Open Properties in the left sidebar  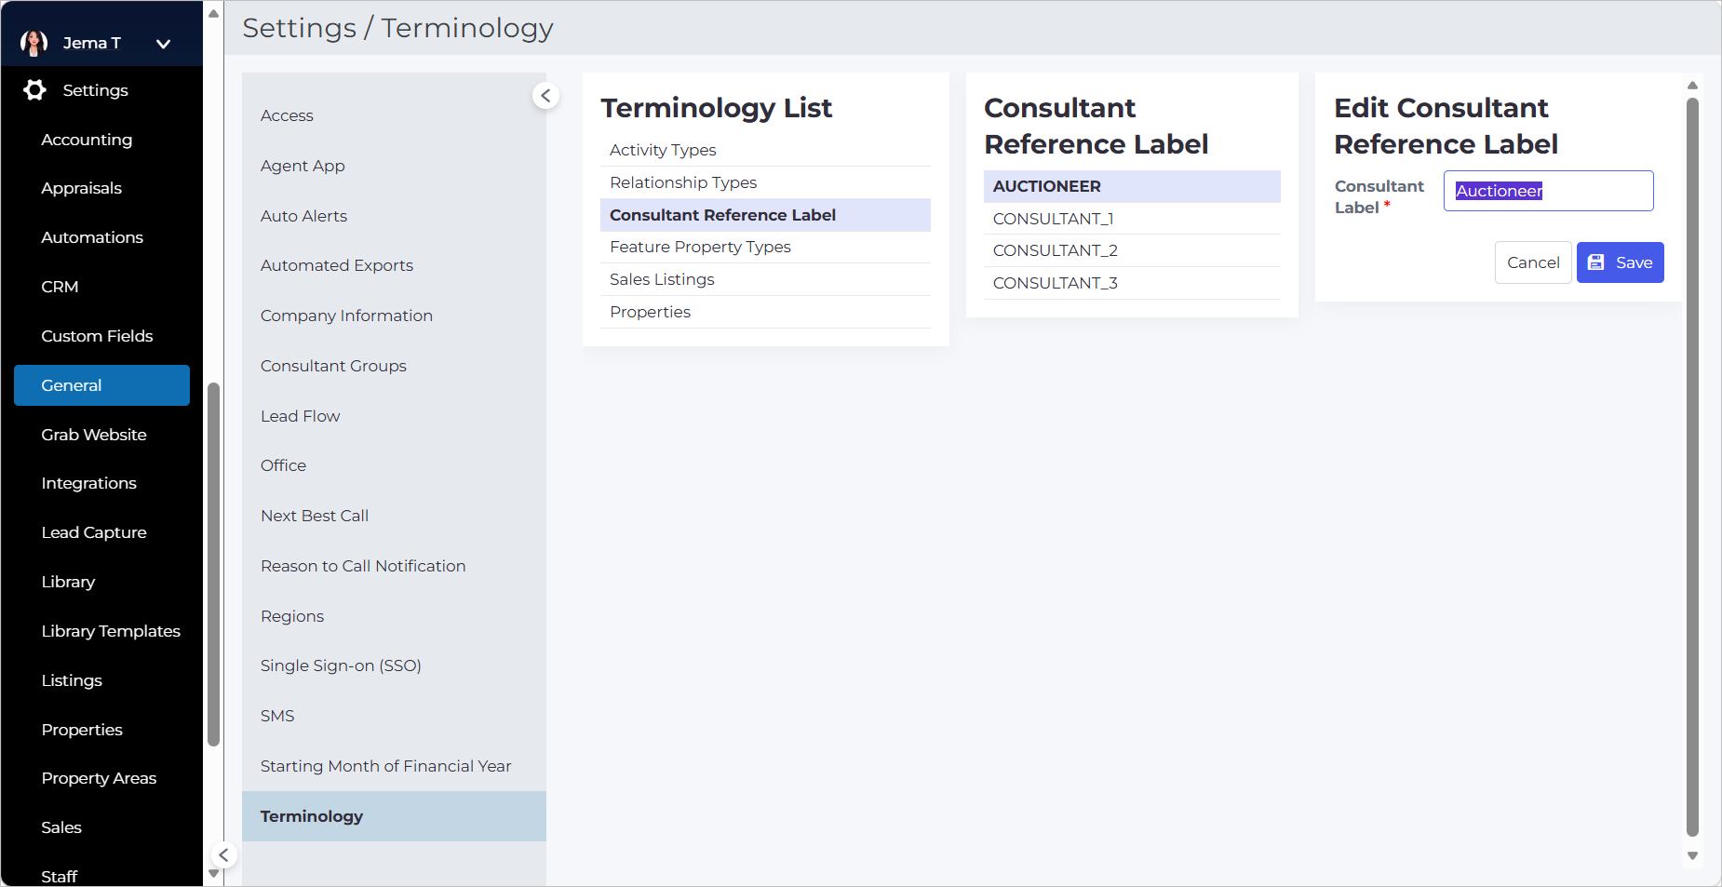(82, 730)
